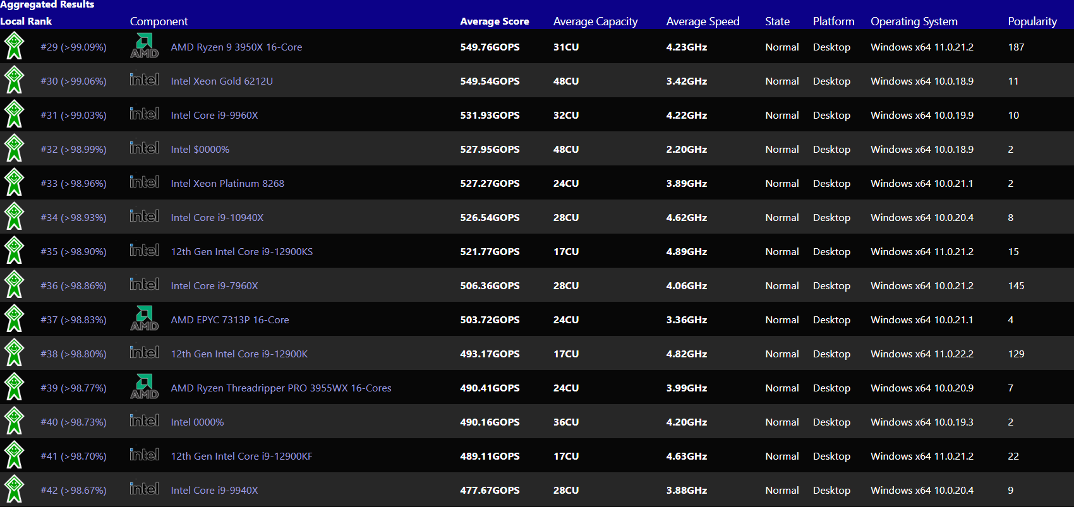Click the Popularity column header

pos(1032,21)
